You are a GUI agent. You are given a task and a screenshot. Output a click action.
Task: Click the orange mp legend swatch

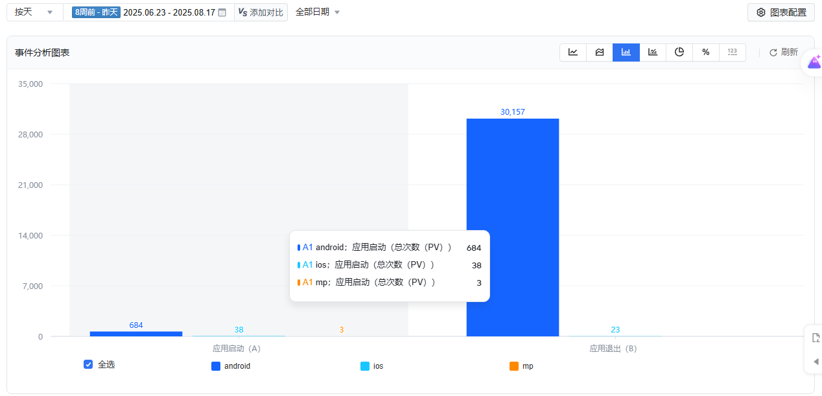point(514,366)
